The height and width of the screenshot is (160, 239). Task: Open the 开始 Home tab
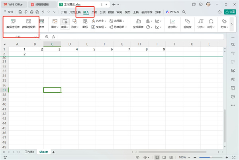click(x=64, y=12)
